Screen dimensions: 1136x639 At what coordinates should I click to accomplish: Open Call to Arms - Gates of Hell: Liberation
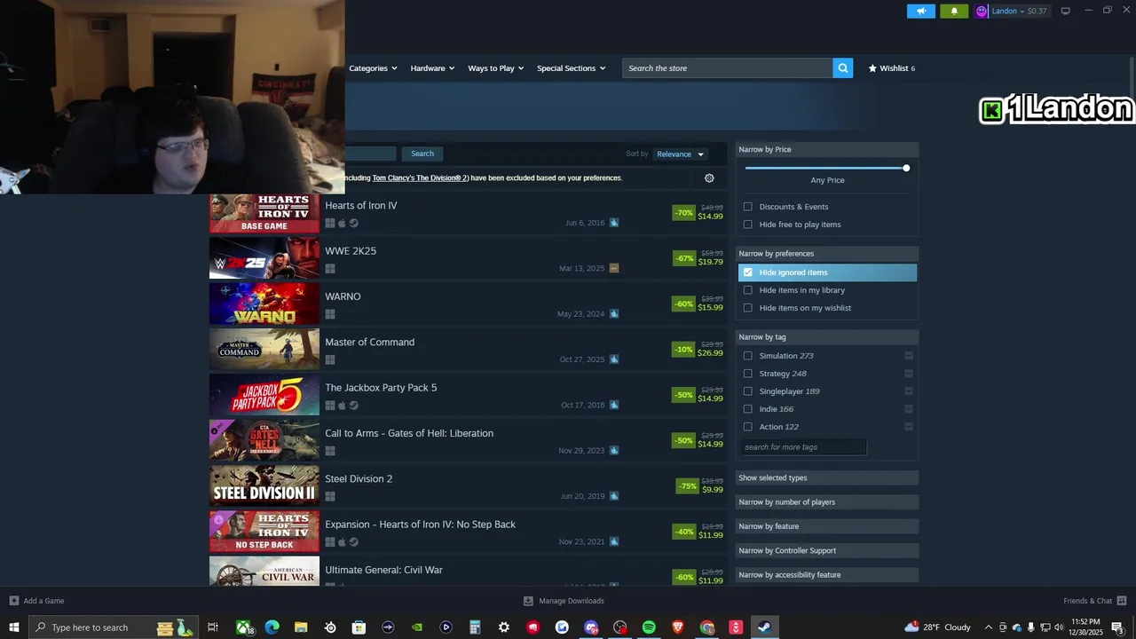point(468,441)
